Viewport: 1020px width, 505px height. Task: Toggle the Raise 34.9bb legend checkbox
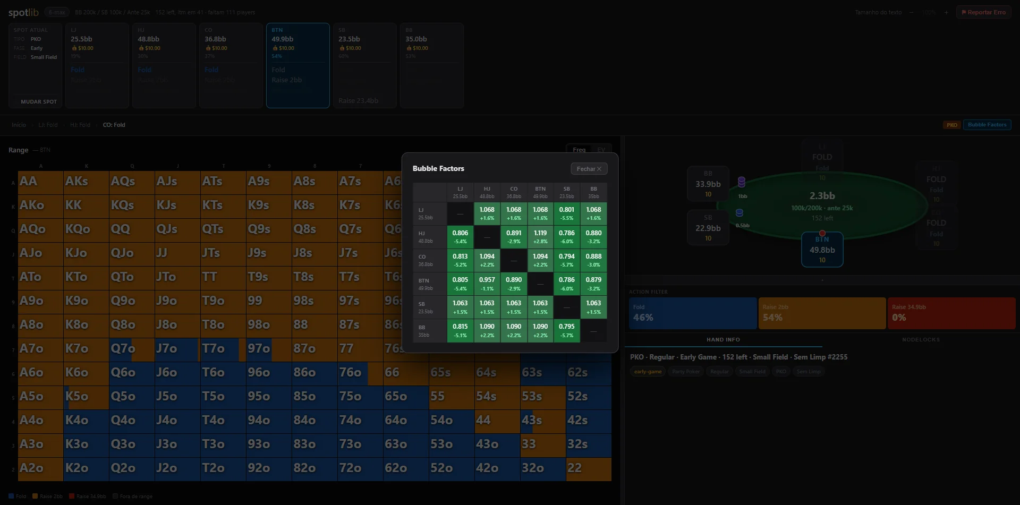point(72,497)
